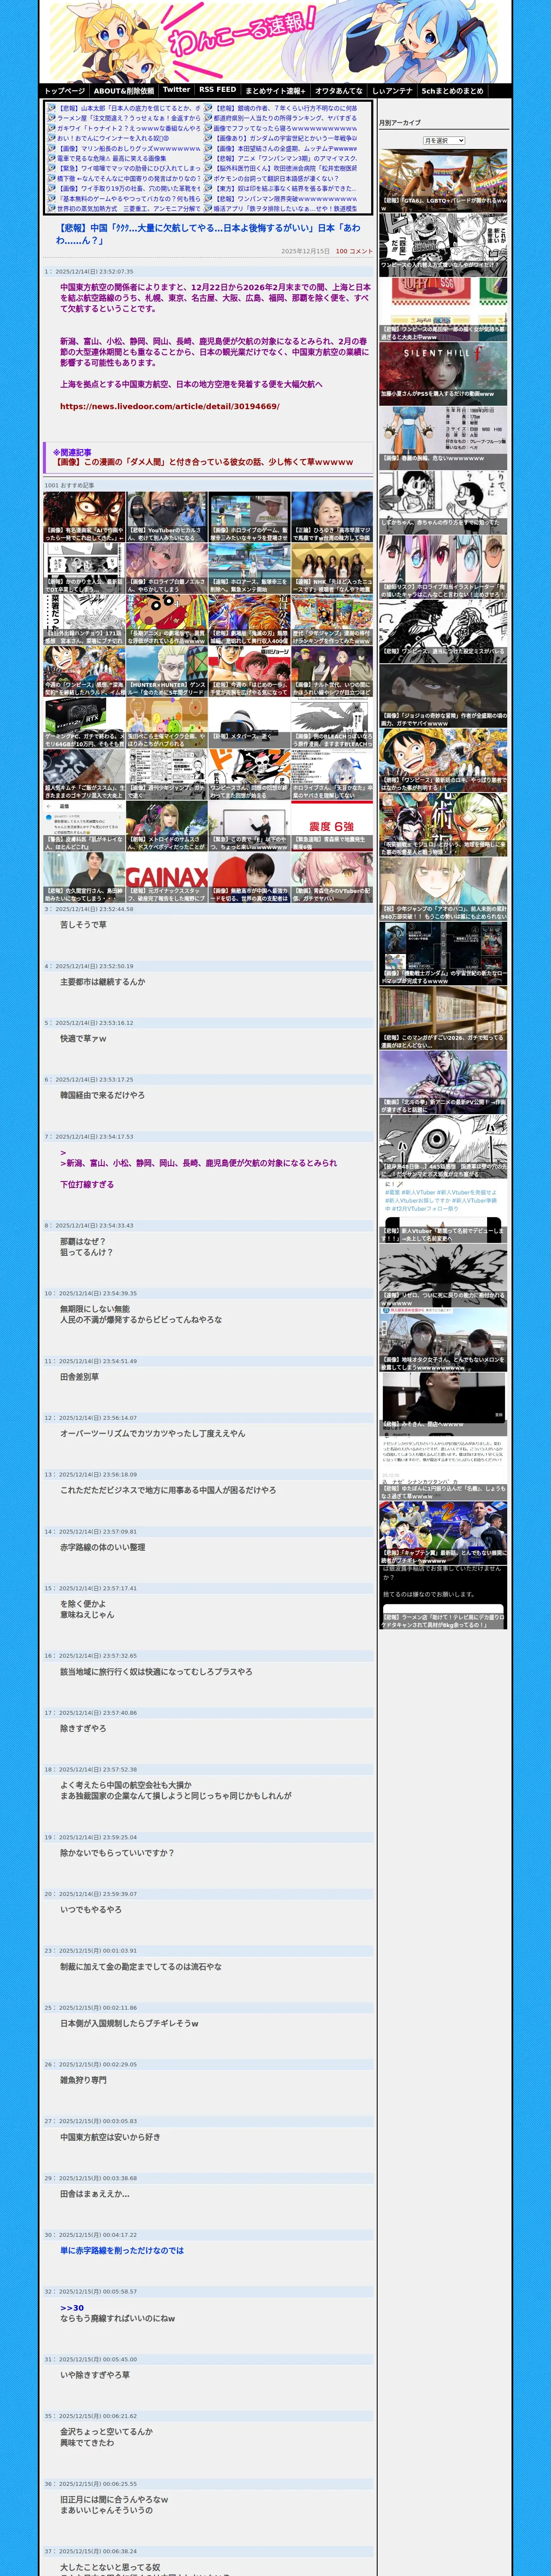Click comment text 韓国経由で来るだけやろ
Viewport: 551px width, 2576px height.
point(102,1095)
